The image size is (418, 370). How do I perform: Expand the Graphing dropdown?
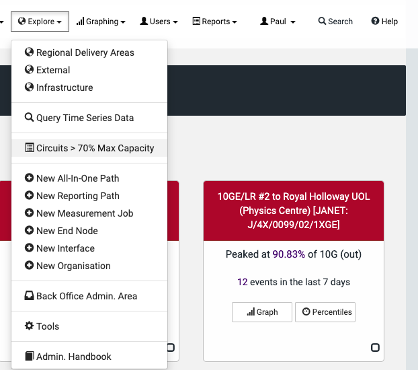[101, 22]
